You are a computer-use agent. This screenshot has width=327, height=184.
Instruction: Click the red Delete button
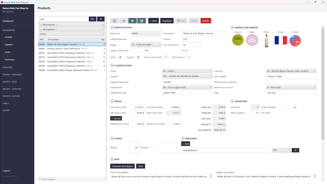206,21
